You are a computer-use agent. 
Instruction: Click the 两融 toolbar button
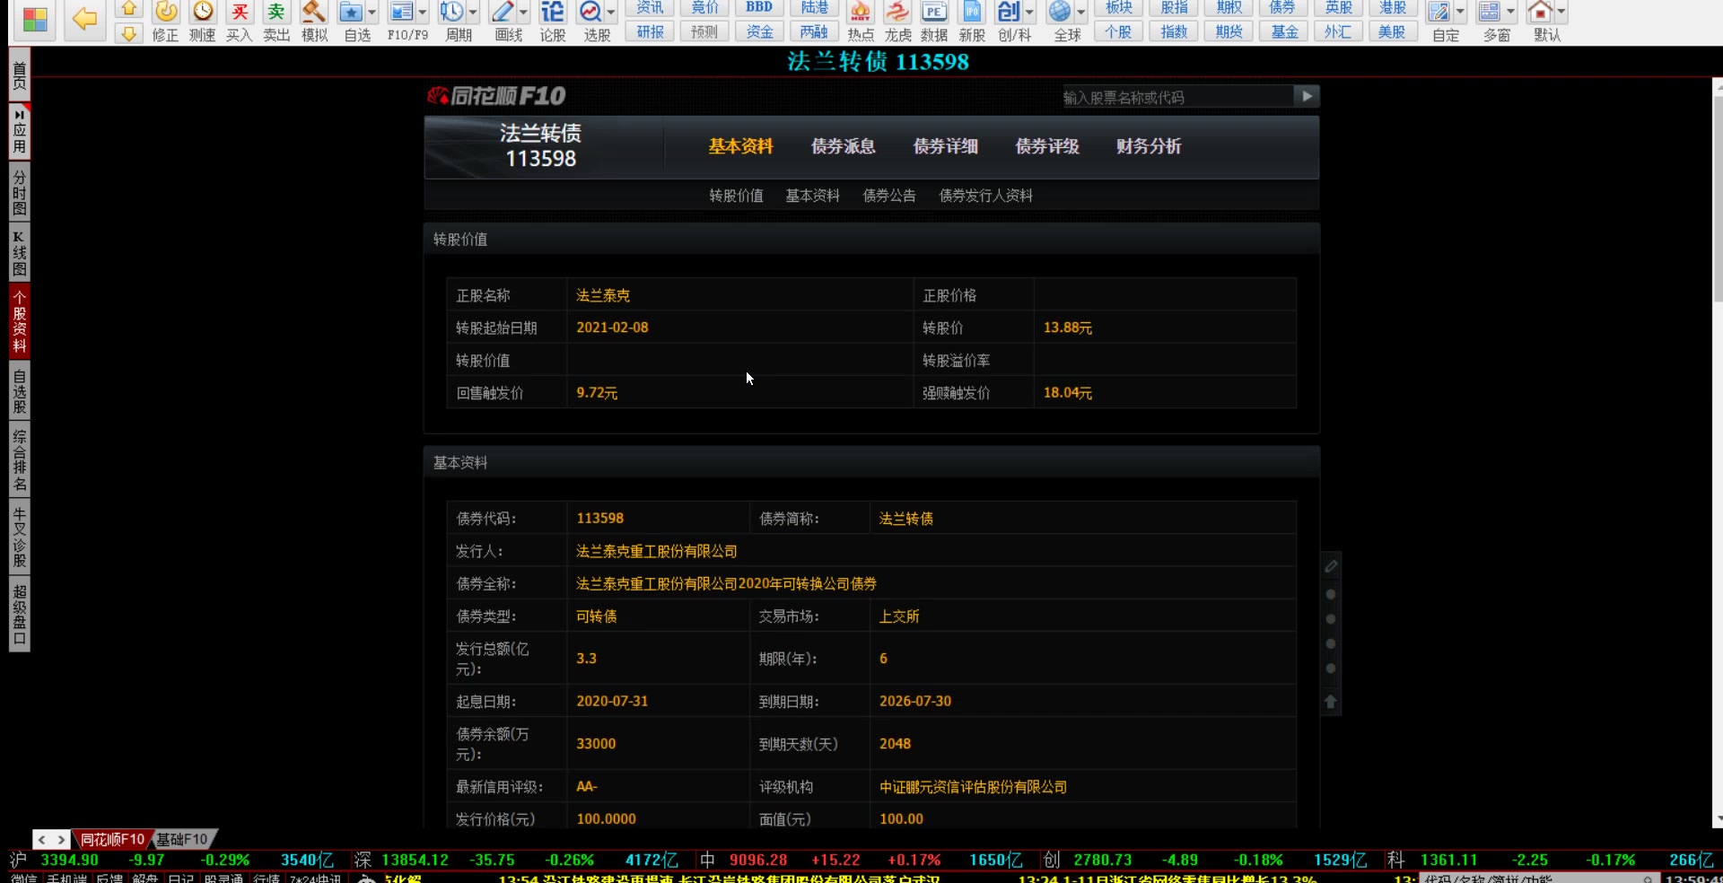814,31
